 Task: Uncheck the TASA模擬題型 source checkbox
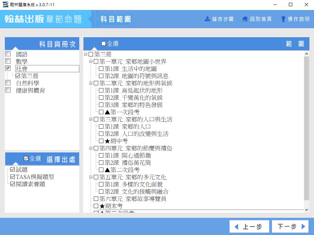[x=13, y=177]
